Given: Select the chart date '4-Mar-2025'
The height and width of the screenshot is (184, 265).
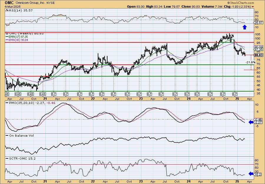Looking at the screenshot, I should (13, 6).
